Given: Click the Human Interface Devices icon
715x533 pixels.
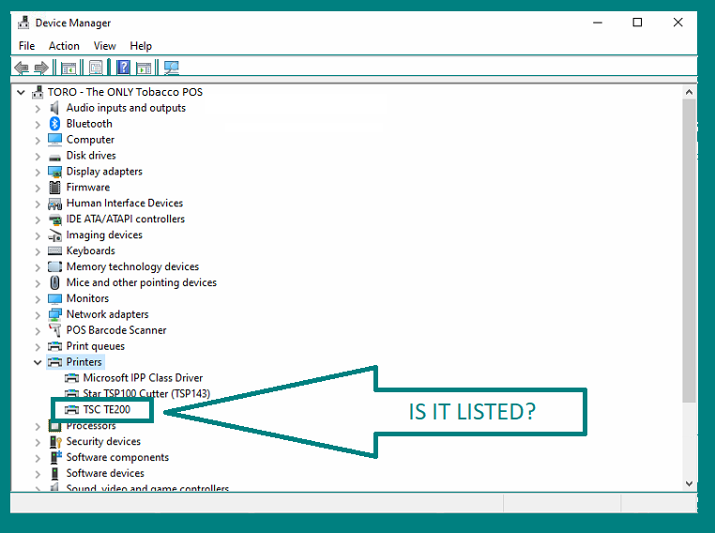Looking at the screenshot, I should coord(54,204).
